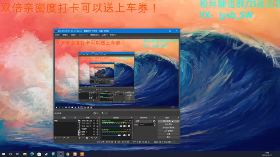Move scene up in Scenes panel

coord(64,138)
